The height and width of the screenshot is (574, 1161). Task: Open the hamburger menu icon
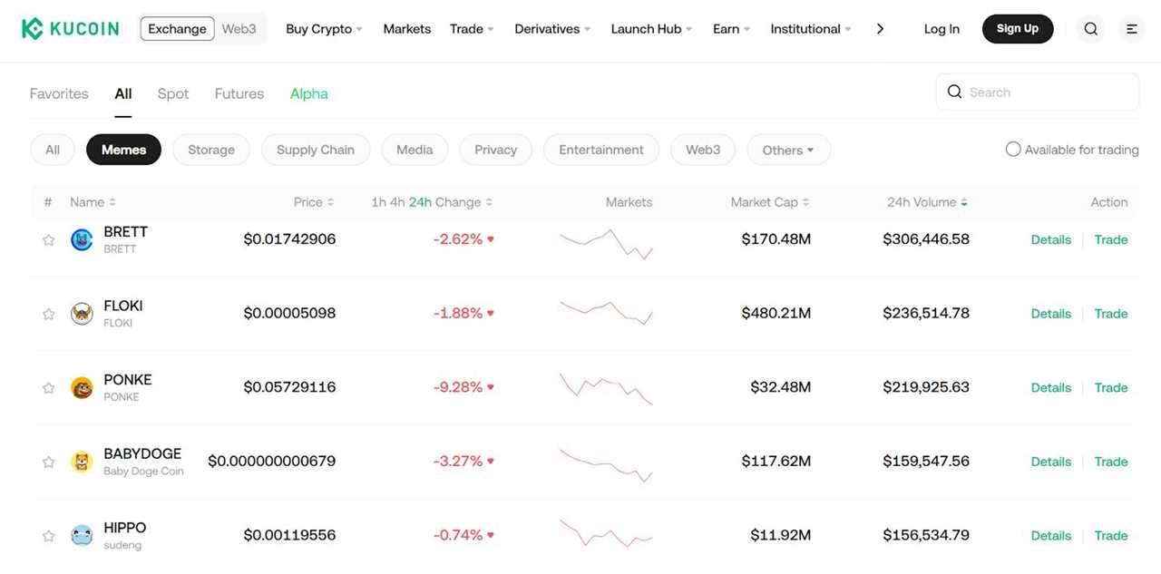pos(1131,28)
